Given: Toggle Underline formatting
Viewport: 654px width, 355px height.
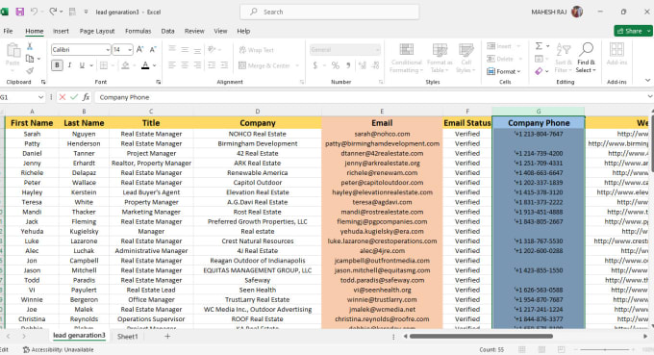Looking at the screenshot, I should (82, 65).
